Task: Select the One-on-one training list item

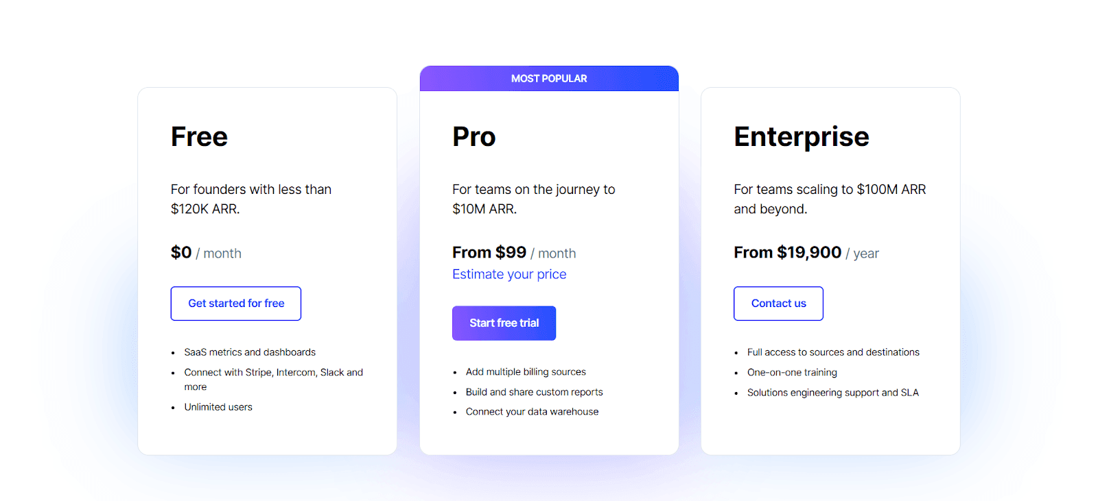Action: click(x=792, y=372)
